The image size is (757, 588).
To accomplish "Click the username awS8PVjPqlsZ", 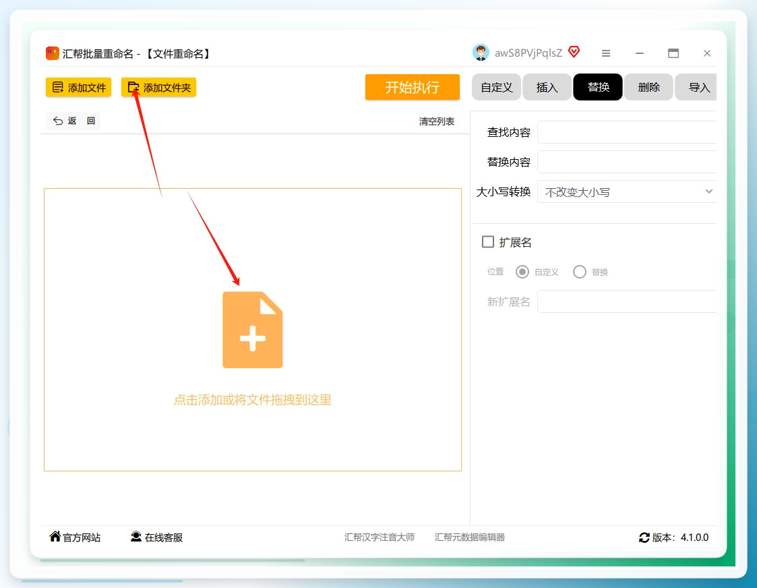I will 528,53.
